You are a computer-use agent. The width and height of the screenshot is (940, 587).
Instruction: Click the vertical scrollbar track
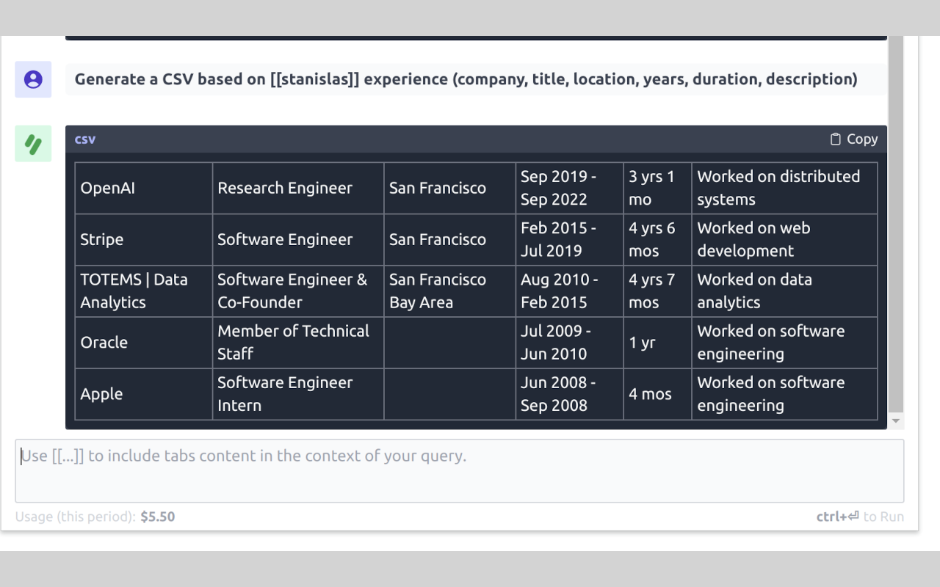pos(895,220)
